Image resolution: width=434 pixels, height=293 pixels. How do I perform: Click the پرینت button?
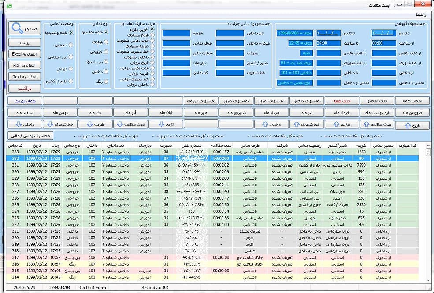25,43
